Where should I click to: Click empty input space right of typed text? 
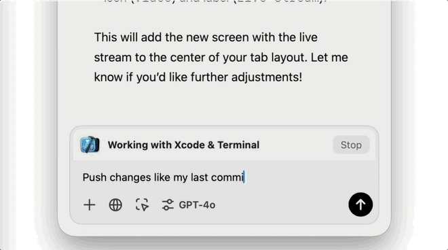(x=309, y=177)
